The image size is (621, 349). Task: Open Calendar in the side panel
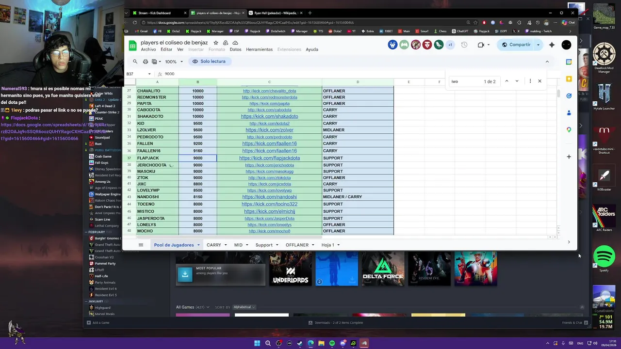point(569,62)
